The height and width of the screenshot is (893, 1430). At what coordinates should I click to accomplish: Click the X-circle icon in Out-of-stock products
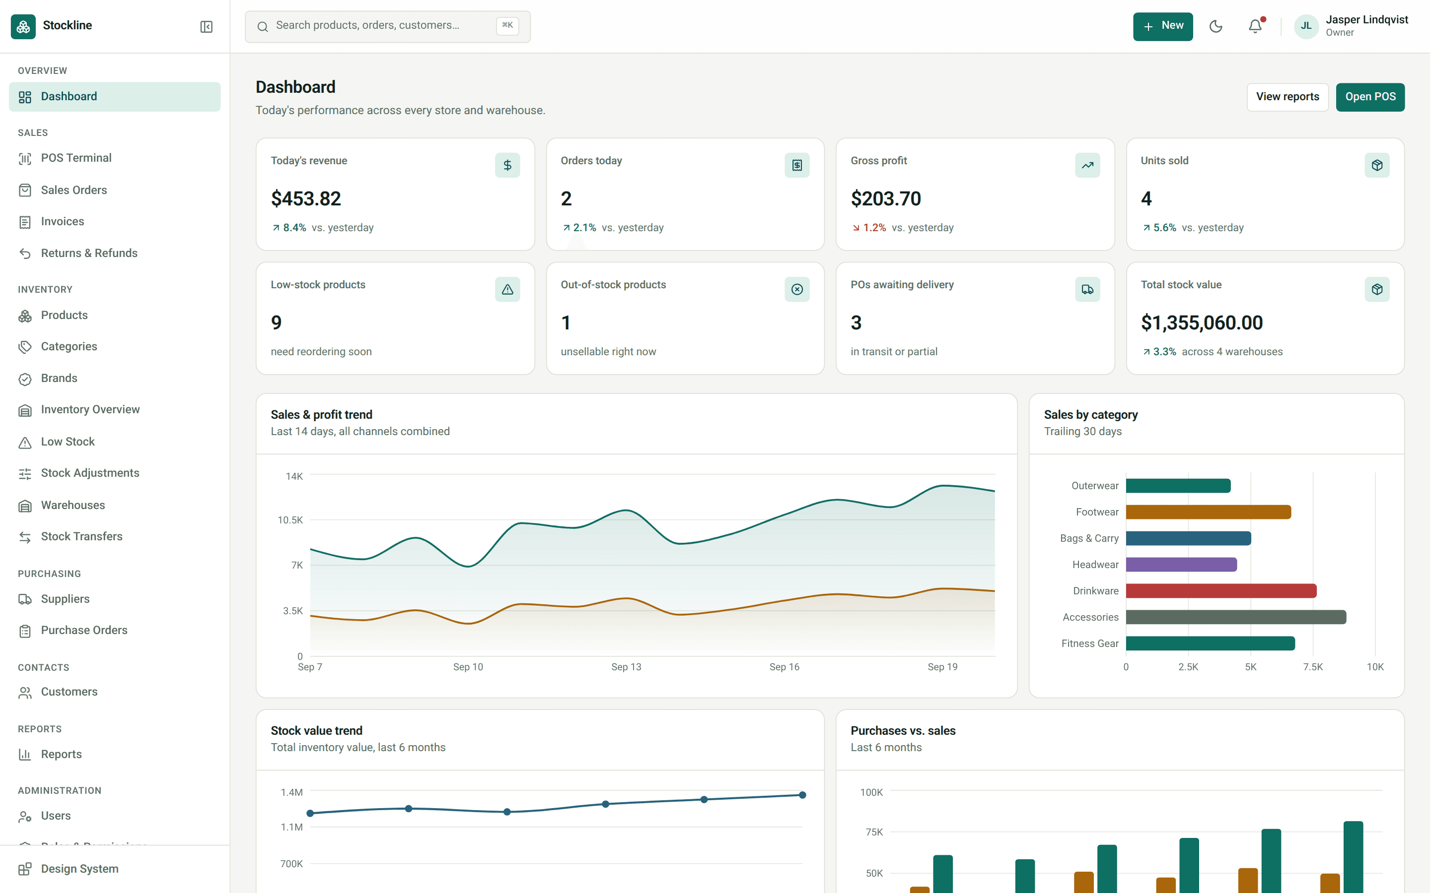coord(797,289)
